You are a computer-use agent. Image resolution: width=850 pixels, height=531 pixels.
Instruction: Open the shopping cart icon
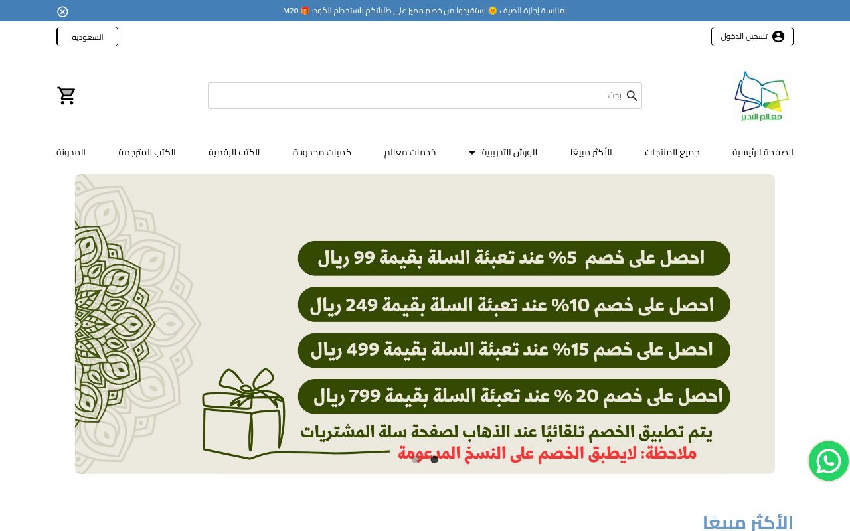tap(66, 96)
